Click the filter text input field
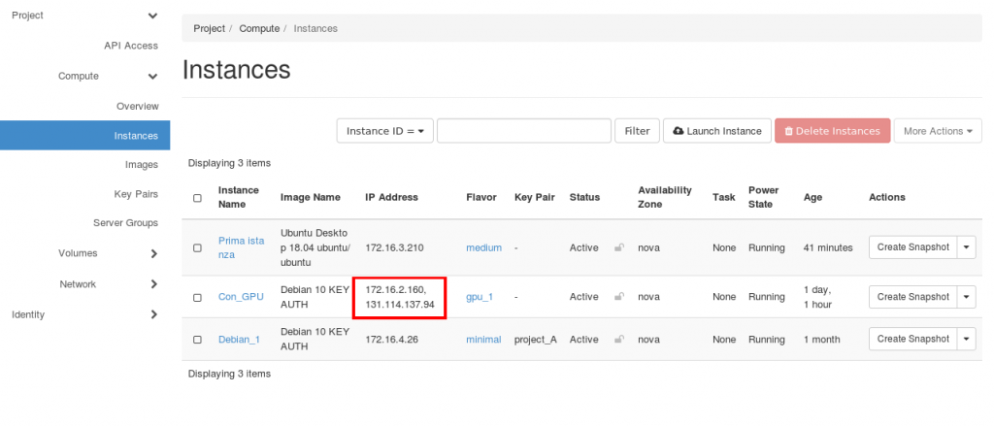The height and width of the screenshot is (426, 994). 523,131
